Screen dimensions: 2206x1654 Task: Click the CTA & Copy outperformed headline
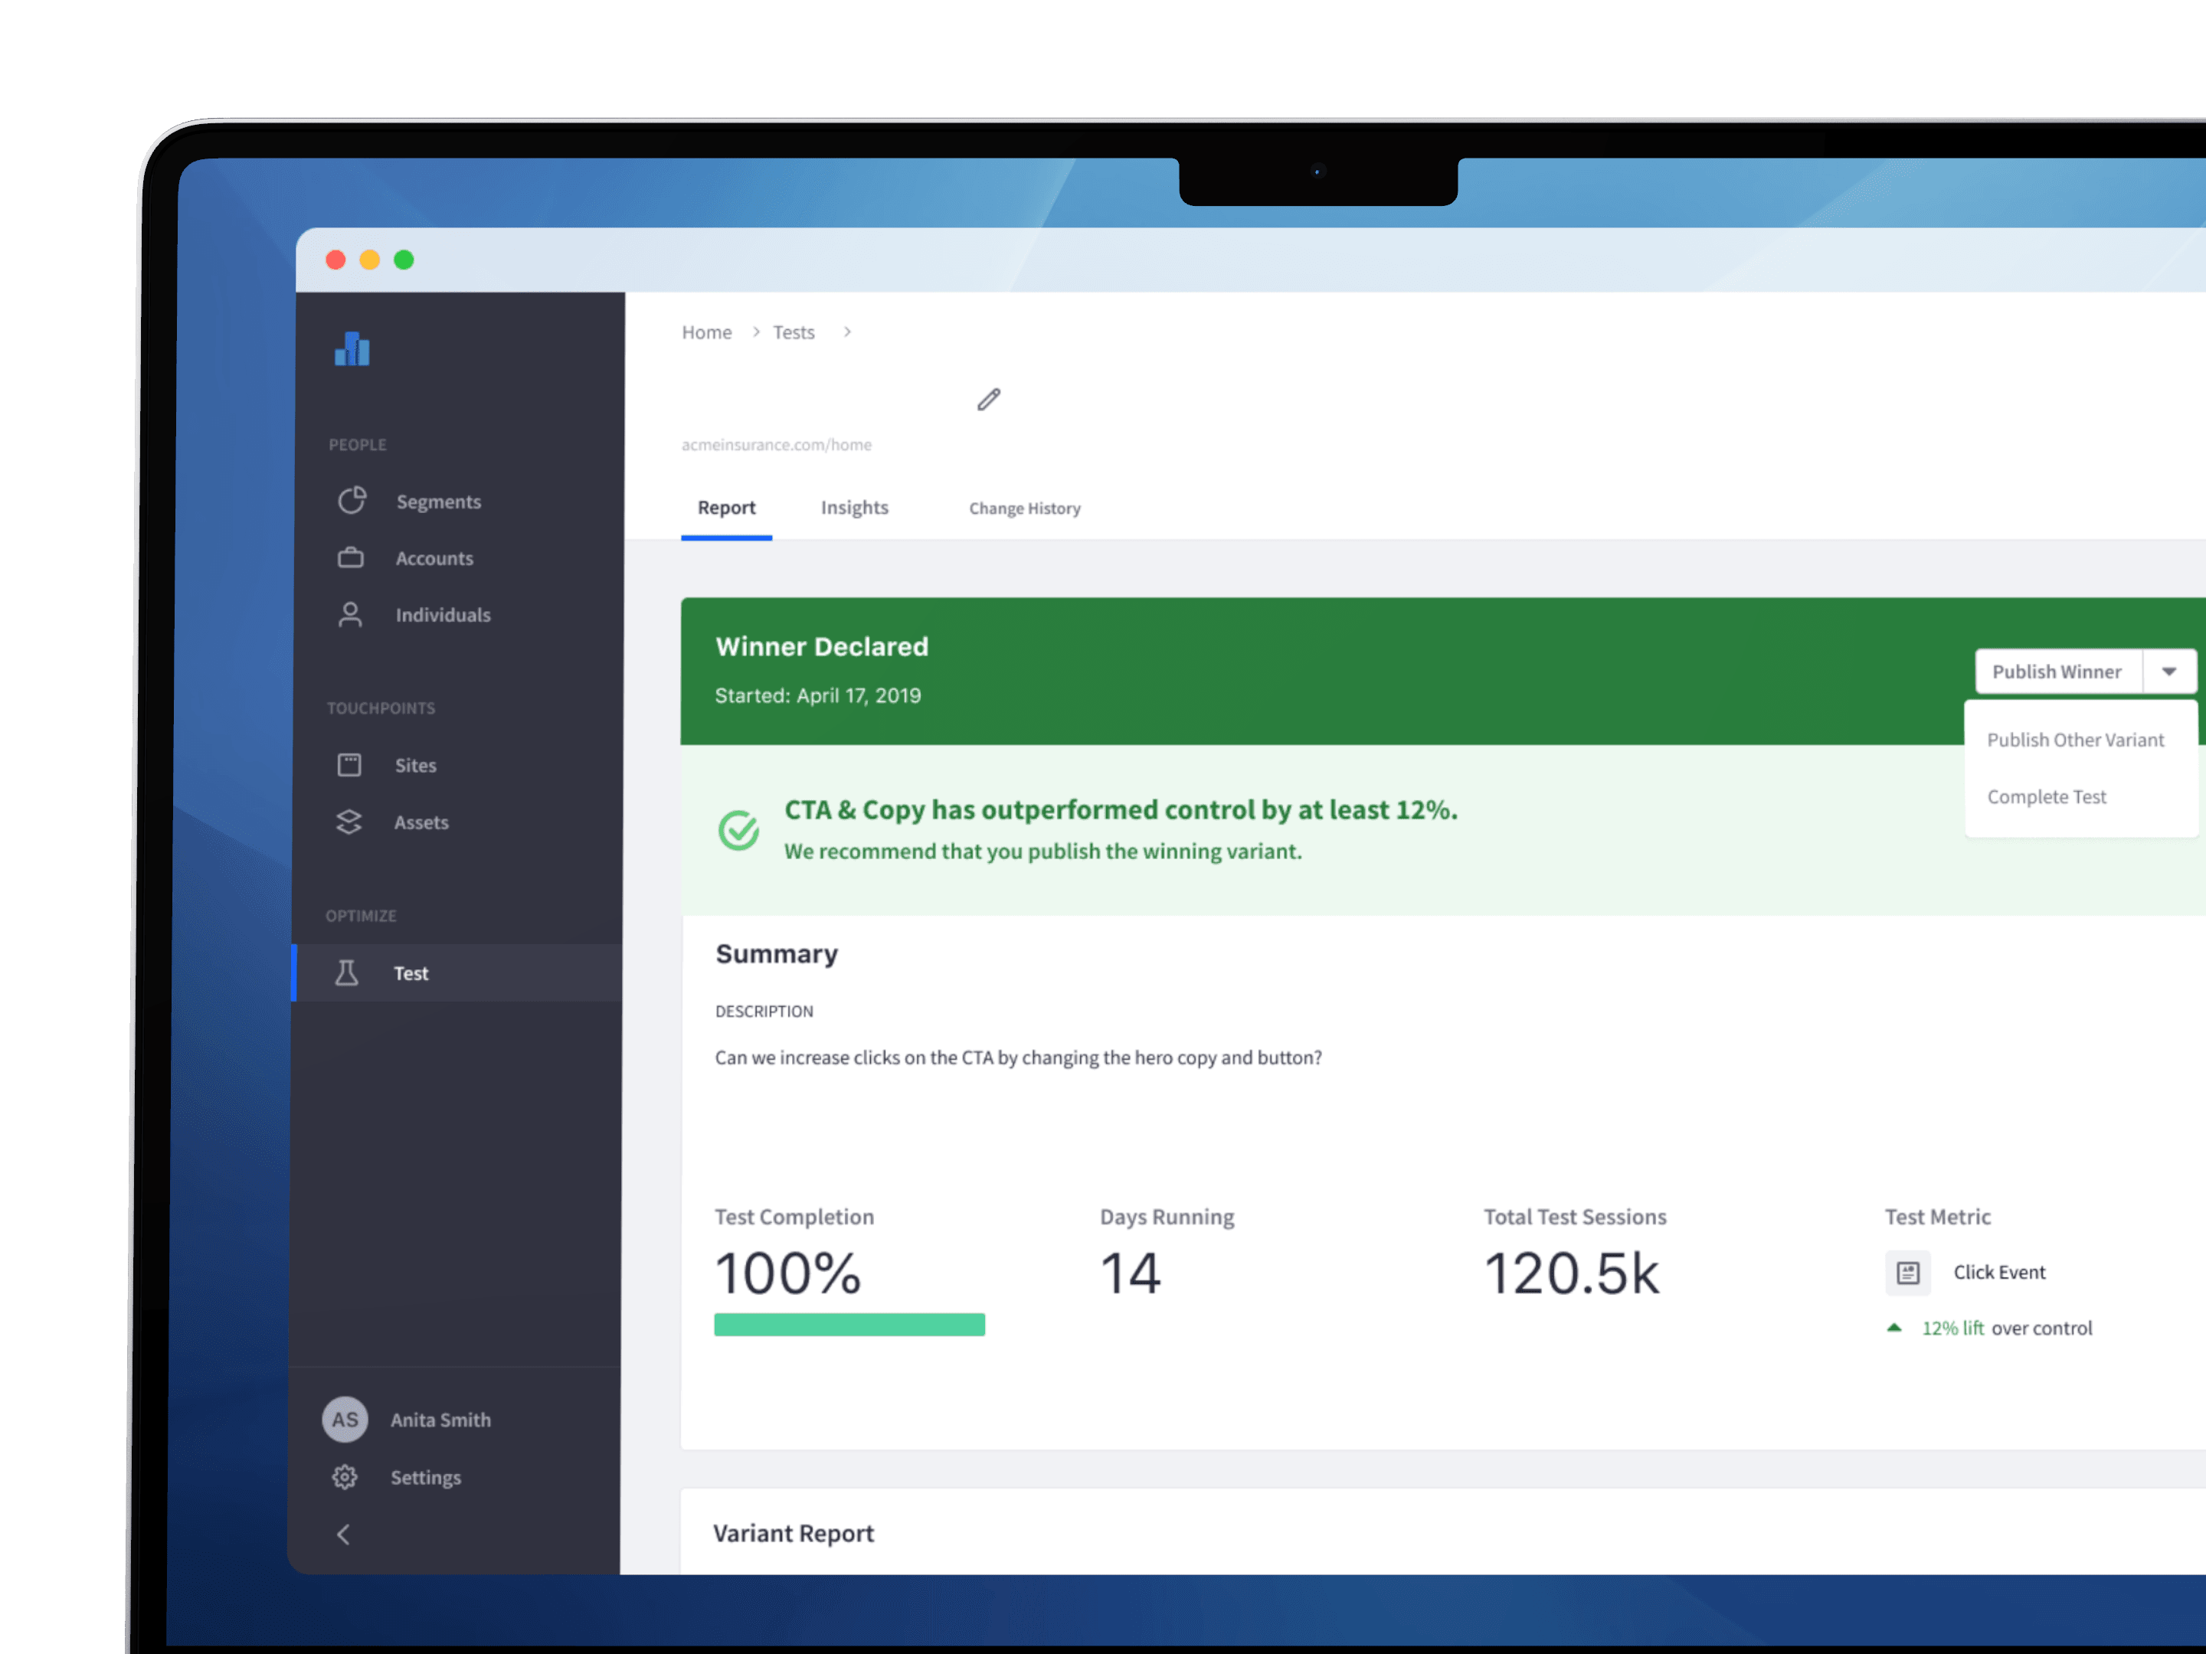(1121, 809)
